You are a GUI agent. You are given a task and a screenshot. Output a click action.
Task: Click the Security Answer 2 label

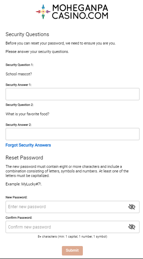19,125
